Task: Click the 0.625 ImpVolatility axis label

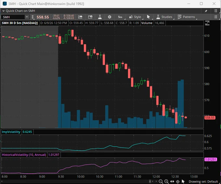Action: coord(208,136)
